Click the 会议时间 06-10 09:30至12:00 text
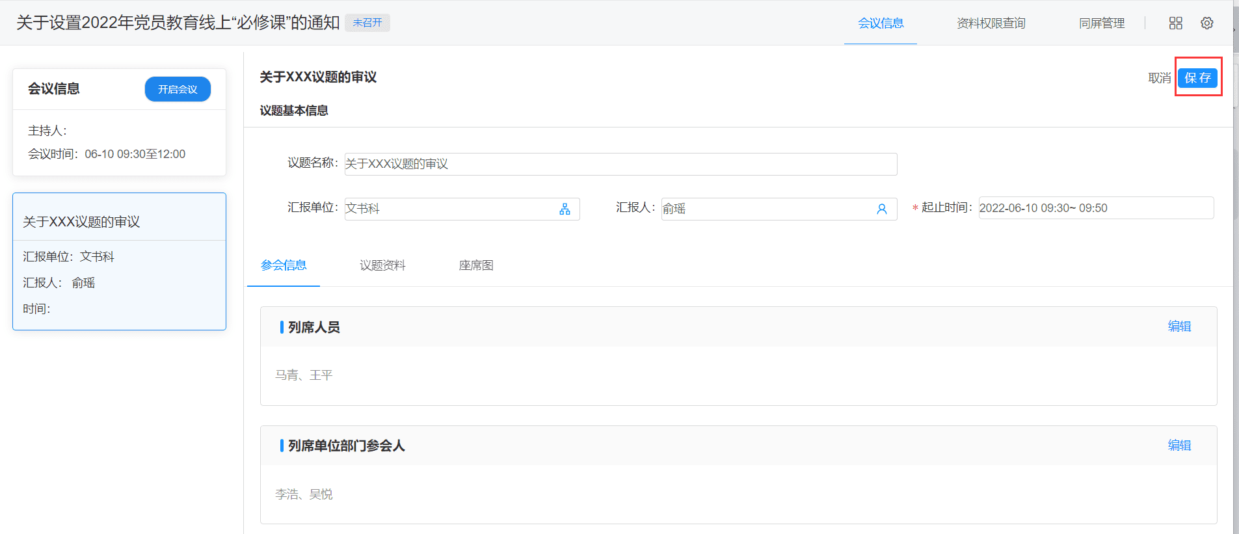Image resolution: width=1239 pixels, height=534 pixels. (x=107, y=154)
